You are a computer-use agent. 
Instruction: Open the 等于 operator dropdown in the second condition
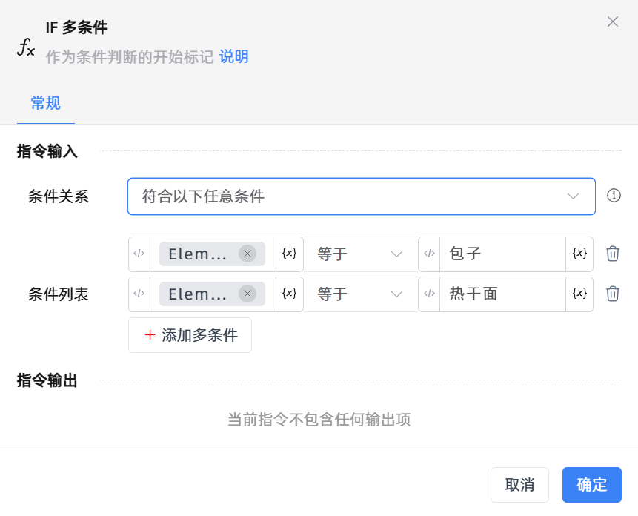pos(361,294)
